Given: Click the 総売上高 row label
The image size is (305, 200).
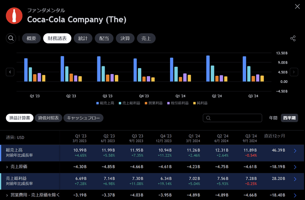Looking at the screenshot, I should (x=14, y=150).
